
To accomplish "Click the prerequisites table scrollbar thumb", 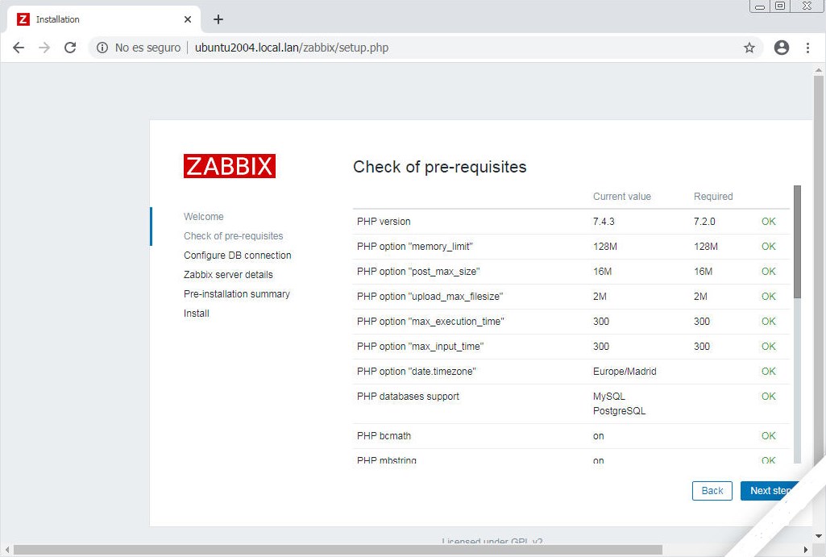I will click(x=797, y=241).
